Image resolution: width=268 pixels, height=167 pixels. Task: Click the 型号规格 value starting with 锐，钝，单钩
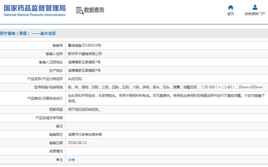pyautogui.click(x=165, y=87)
